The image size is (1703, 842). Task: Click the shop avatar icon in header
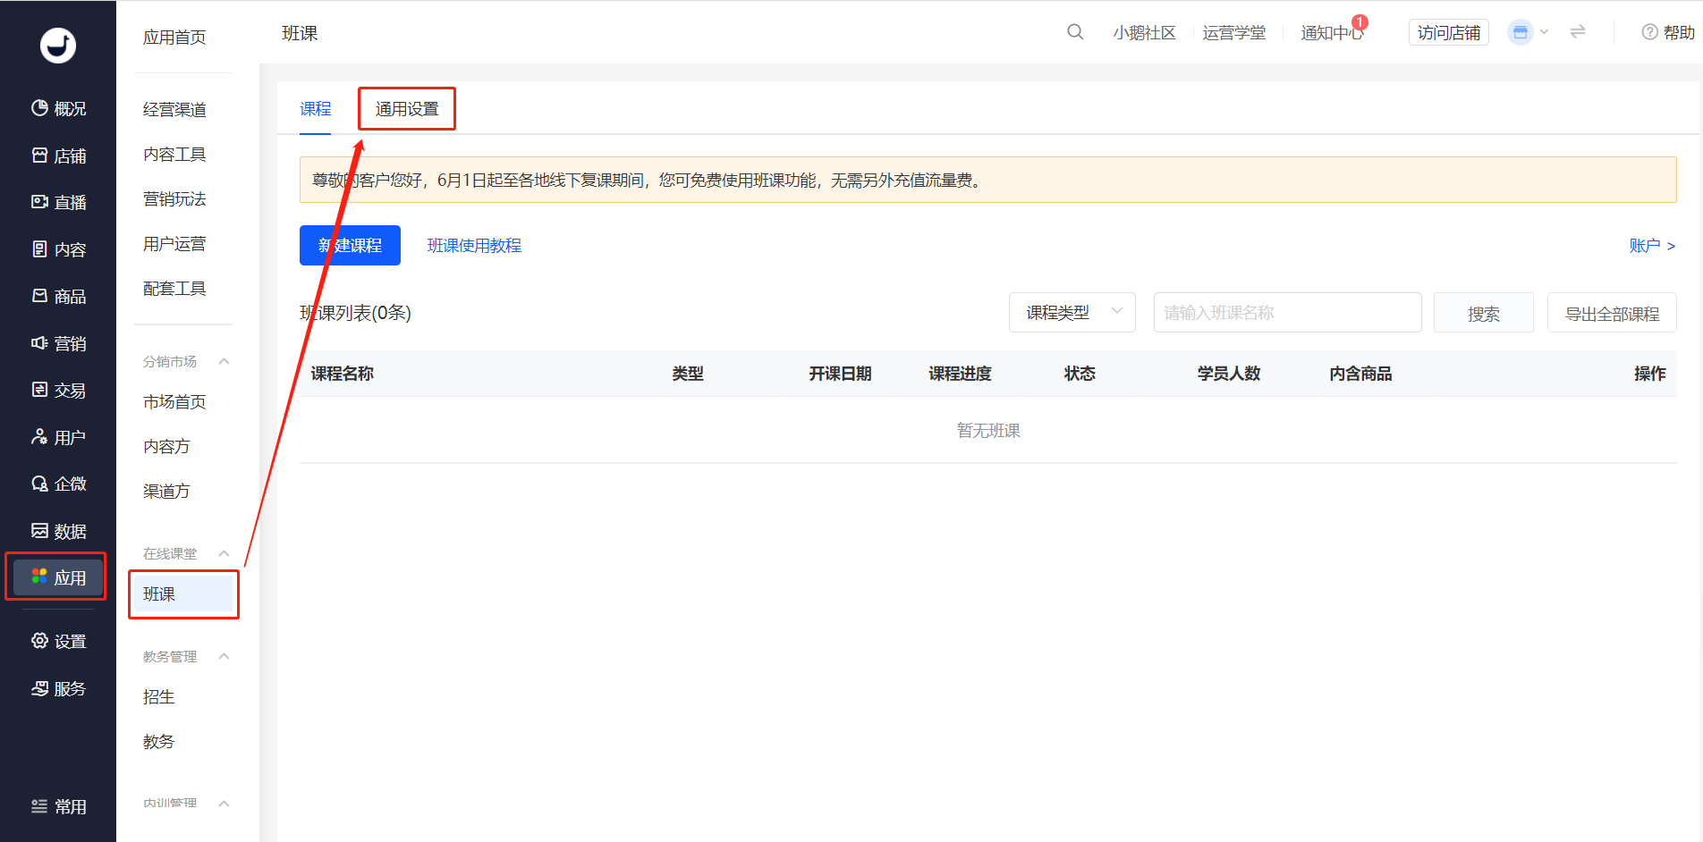[x=1520, y=32]
